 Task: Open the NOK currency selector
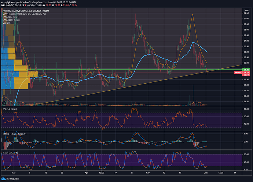tap(247, 11)
